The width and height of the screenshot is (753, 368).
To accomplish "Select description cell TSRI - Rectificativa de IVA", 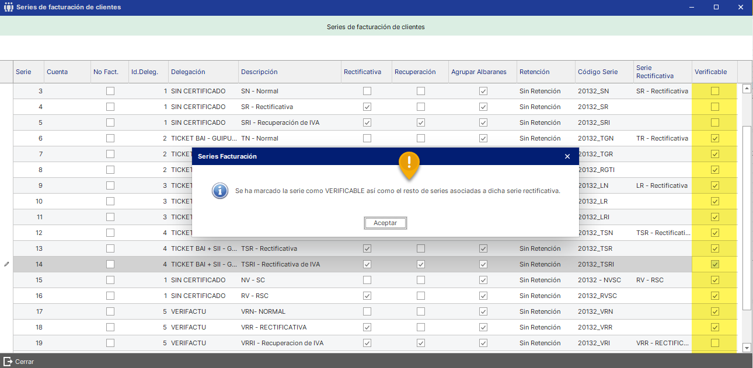I will pyautogui.click(x=288, y=264).
